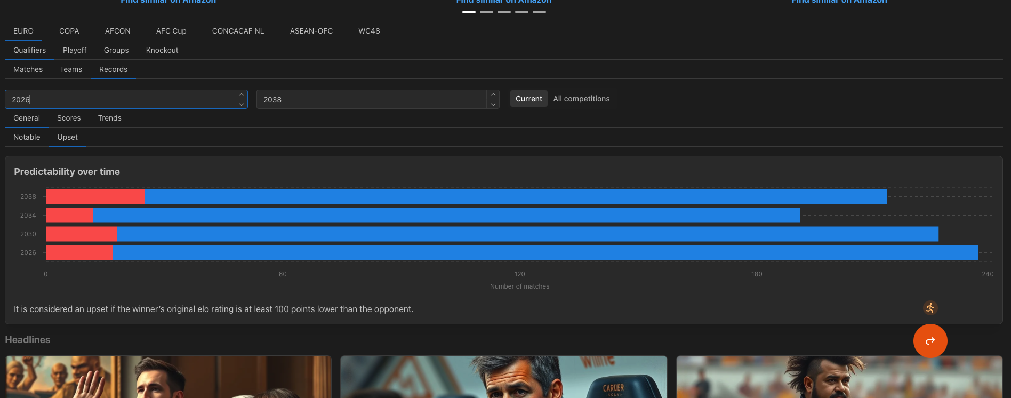Click the Predictability over time heading
This screenshot has height=398, width=1011.
67,172
